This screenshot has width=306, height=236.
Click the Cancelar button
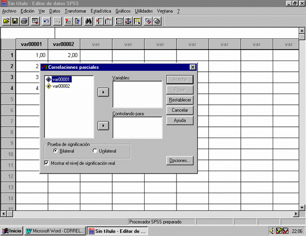180,110
